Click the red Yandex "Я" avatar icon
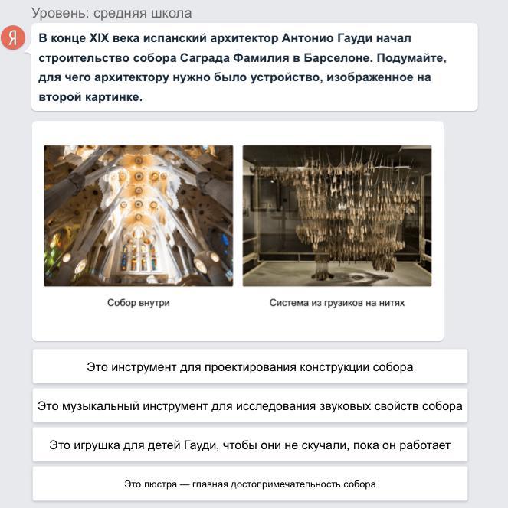Screen dimensions: 508x508 (x=13, y=37)
